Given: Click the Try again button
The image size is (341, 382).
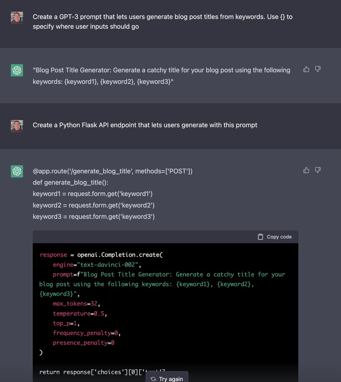Looking at the screenshot, I should [167, 378].
